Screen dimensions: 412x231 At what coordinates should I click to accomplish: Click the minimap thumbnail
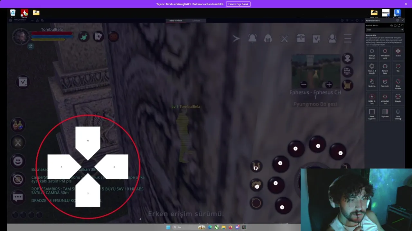pyautogui.click(x=316, y=71)
